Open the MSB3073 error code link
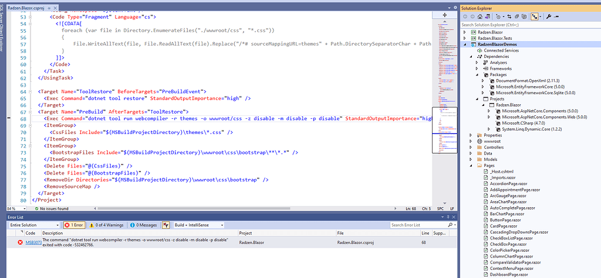601x278 pixels. (x=33, y=242)
